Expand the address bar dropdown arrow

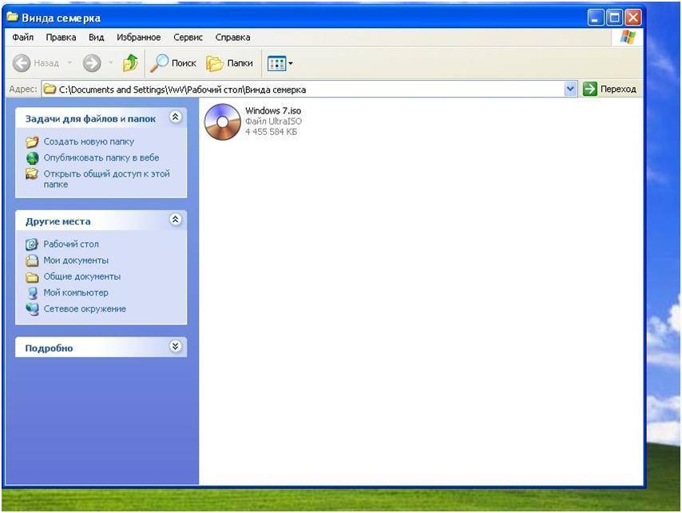click(x=570, y=89)
